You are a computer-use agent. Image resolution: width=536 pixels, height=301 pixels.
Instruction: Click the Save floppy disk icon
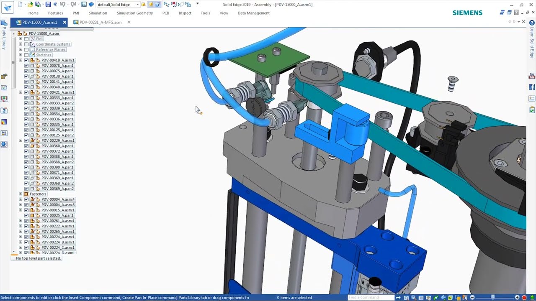[x=48, y=4]
